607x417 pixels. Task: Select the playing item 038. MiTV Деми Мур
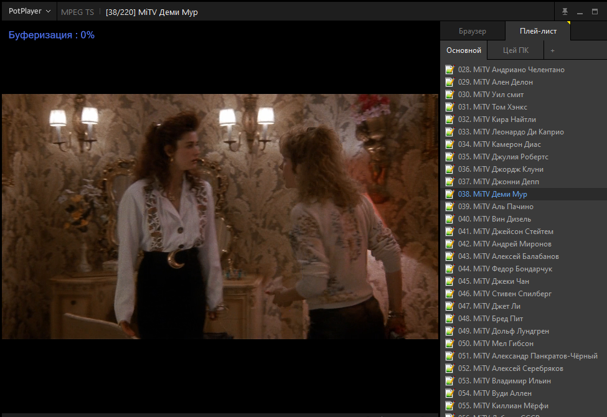[524, 194]
